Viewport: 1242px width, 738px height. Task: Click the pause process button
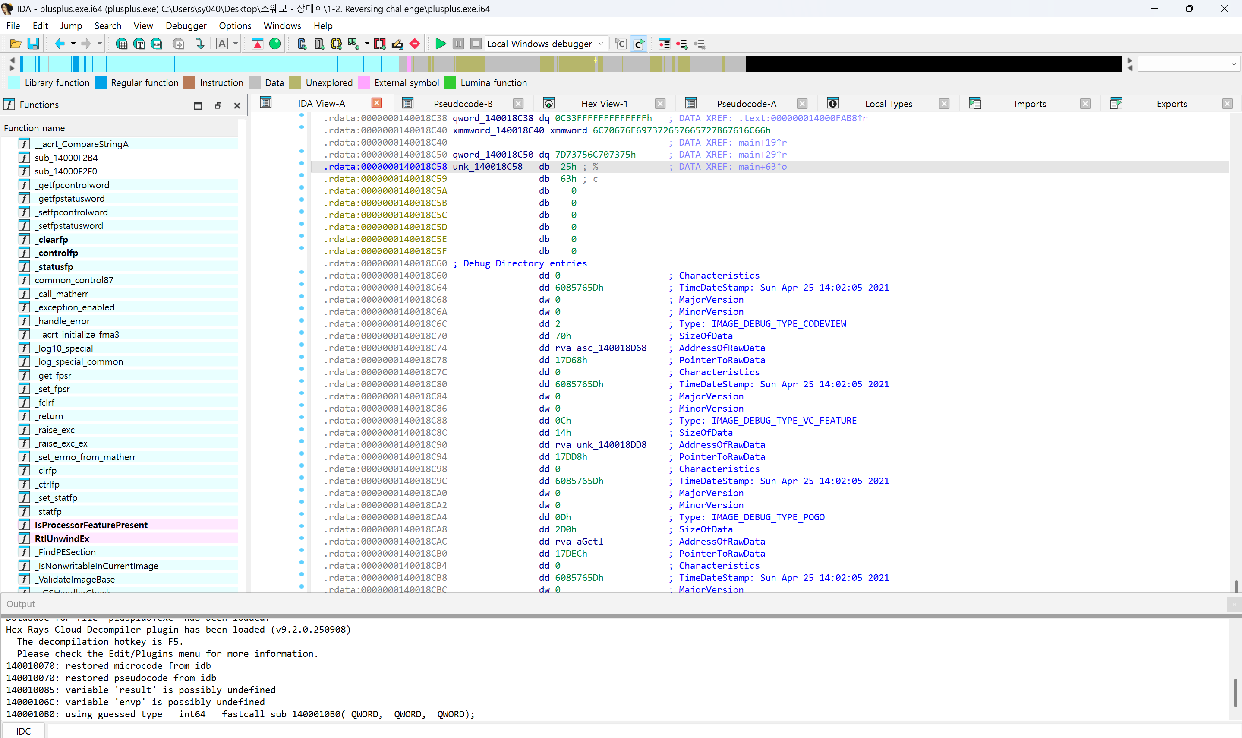458,44
